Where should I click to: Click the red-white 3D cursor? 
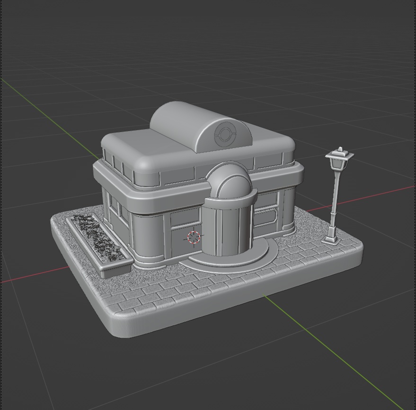(194, 237)
